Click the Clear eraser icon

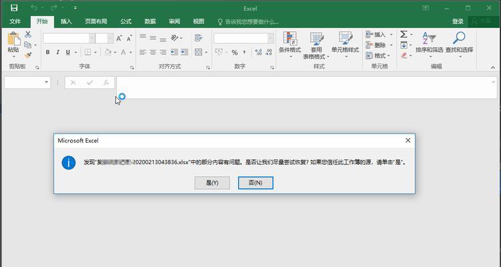coord(404,55)
